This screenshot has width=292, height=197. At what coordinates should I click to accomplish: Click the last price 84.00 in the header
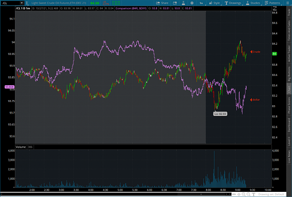click(x=94, y=3)
